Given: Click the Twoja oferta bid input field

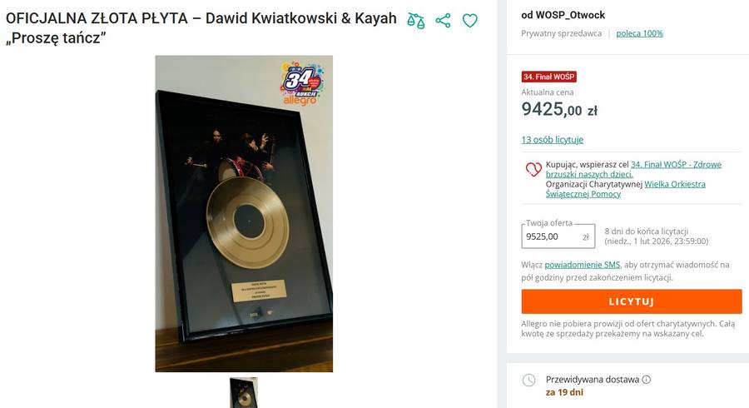Looking at the screenshot, I should (551, 236).
